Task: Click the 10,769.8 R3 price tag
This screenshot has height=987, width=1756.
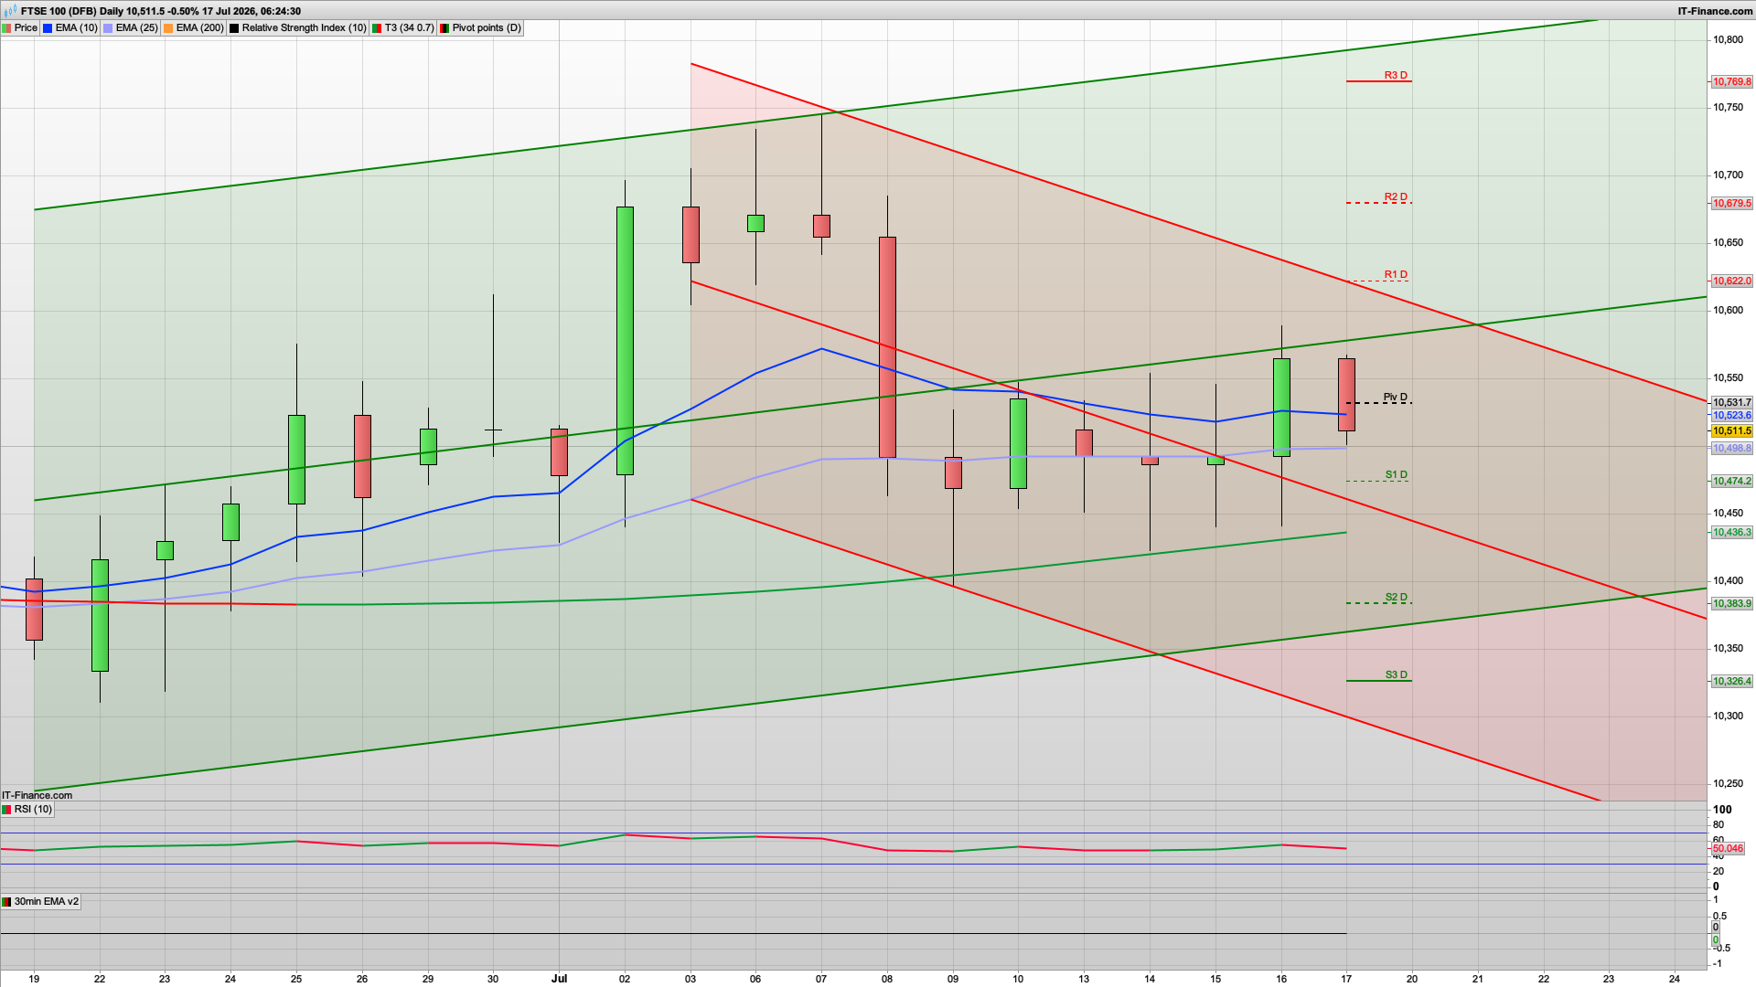Action: pos(1732,82)
